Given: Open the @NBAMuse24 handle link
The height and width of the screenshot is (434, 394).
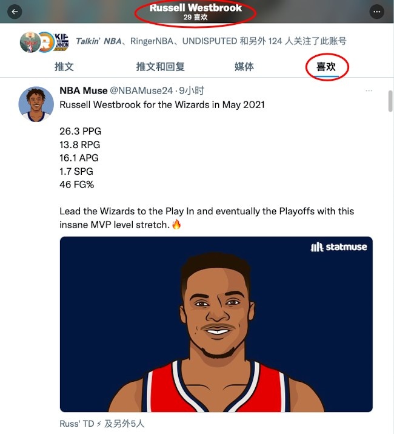Looking at the screenshot, I should point(141,90).
